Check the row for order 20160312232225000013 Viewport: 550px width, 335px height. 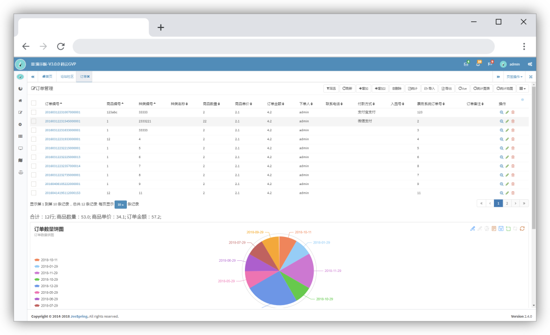tap(34, 157)
